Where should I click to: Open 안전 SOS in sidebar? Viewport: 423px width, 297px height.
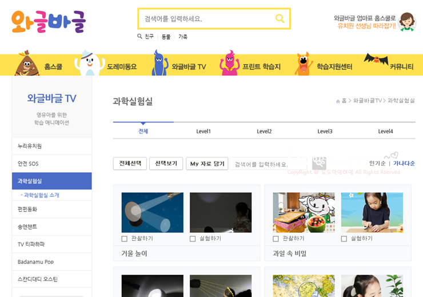[x=52, y=164]
